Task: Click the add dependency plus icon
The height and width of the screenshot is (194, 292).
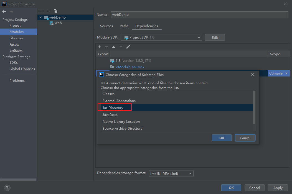Action: point(99,47)
